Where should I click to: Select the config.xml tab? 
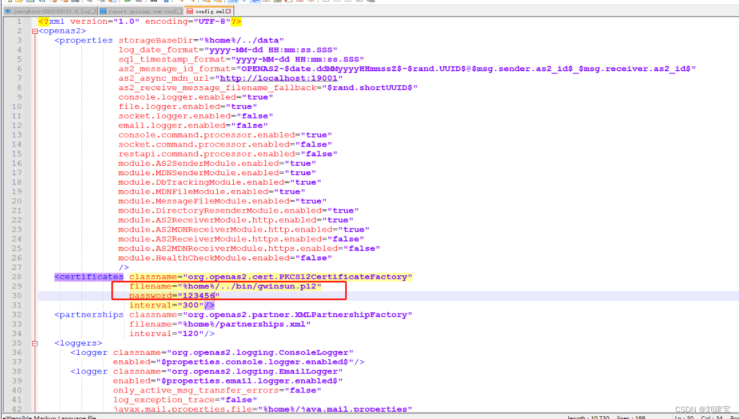click(209, 11)
